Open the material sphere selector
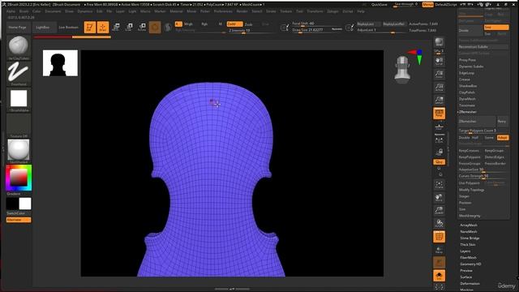The width and height of the screenshot is (519, 292). point(19,149)
